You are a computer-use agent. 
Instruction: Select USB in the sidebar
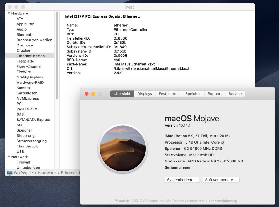(x=20, y=152)
